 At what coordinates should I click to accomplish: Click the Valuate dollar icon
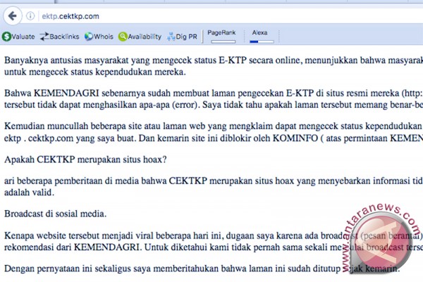[6, 37]
